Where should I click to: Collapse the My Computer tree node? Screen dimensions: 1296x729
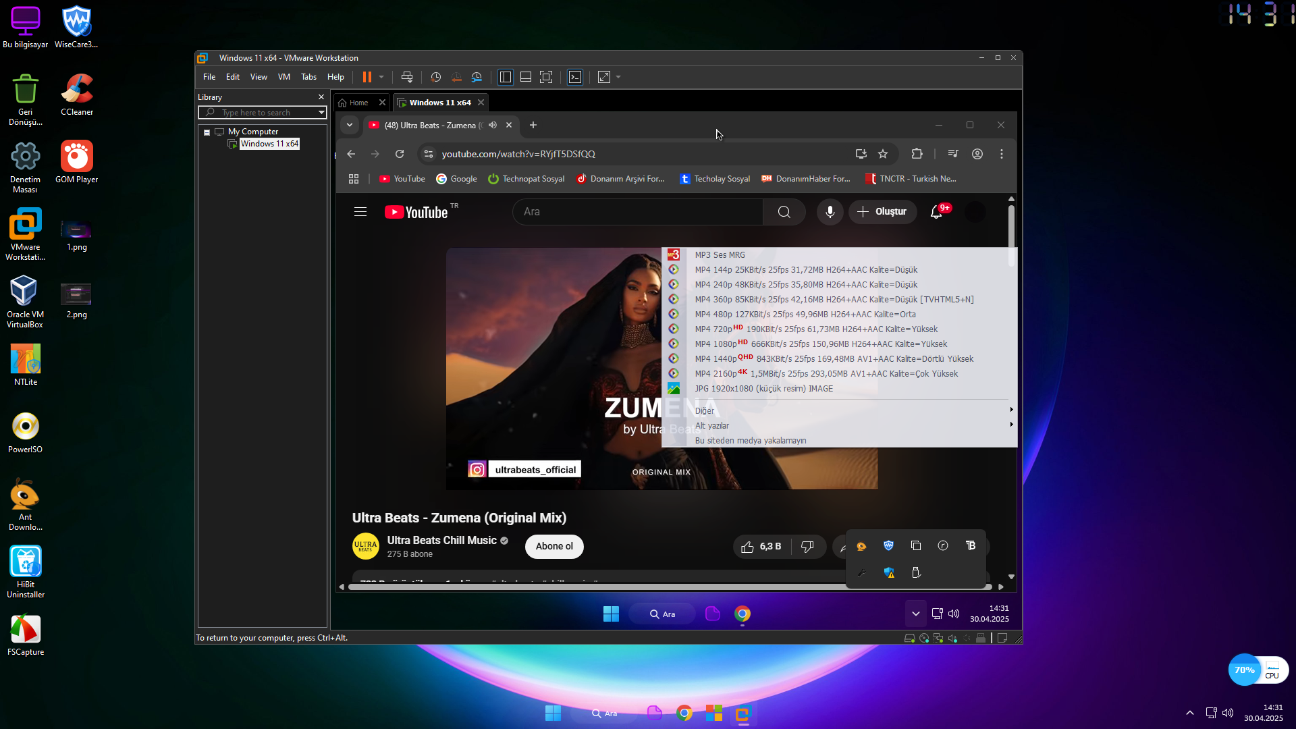coord(207,132)
